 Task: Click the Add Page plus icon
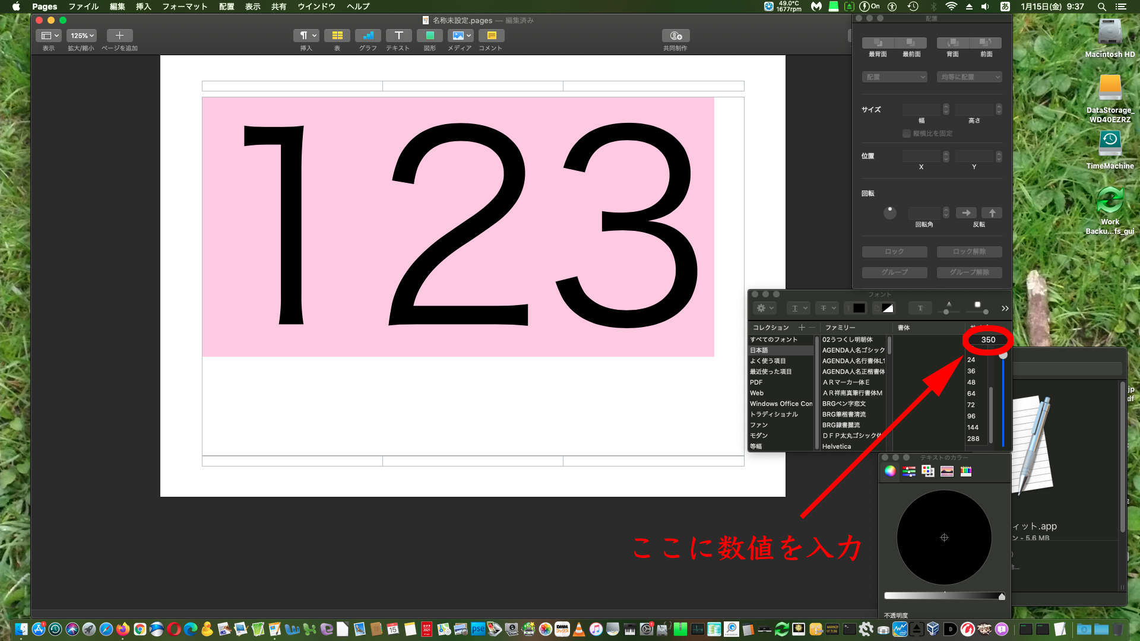click(x=119, y=36)
